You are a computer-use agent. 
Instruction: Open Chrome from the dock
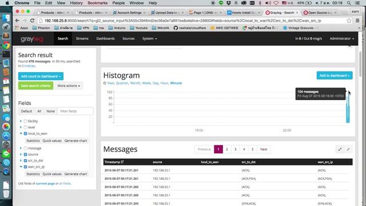6,45
